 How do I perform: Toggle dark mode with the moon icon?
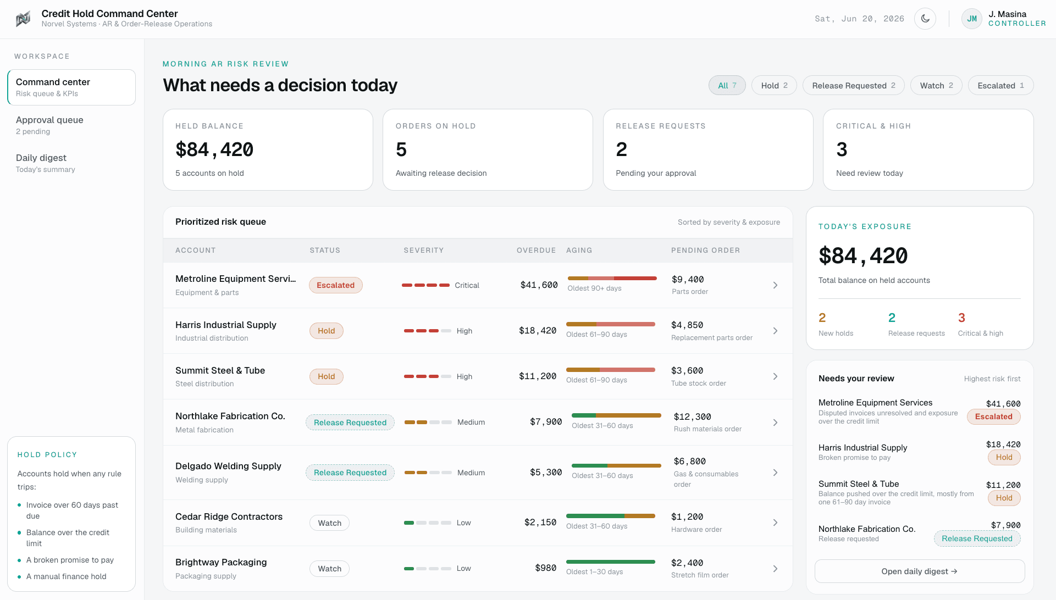925,19
